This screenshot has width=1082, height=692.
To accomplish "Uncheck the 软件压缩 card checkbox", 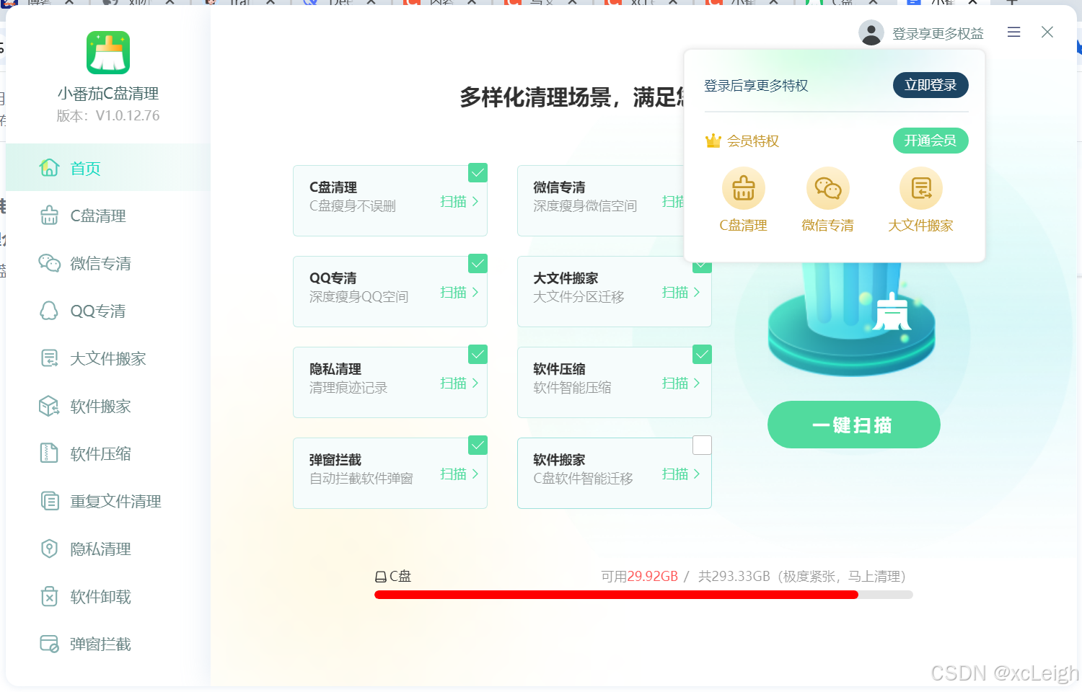I will pos(702,354).
